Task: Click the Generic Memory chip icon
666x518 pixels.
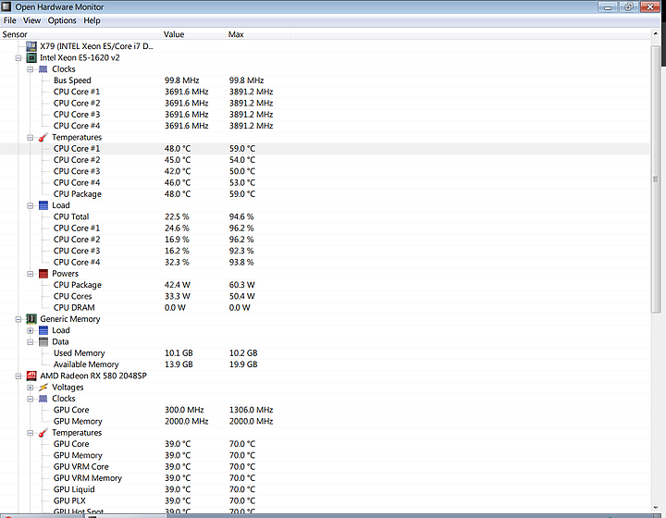Action: point(31,319)
